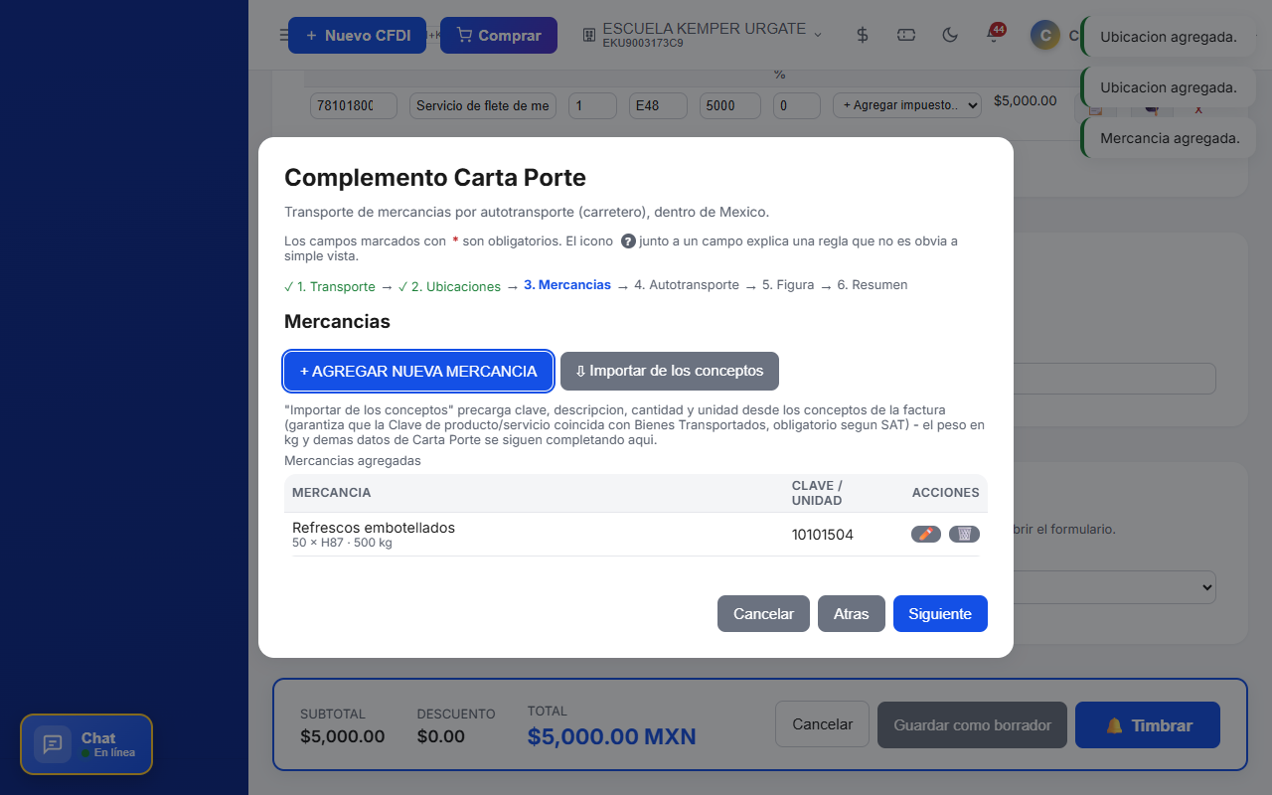The image size is (1272, 795).
Task: Delete Refrescos embotellados with trash icon
Action: 964,535
